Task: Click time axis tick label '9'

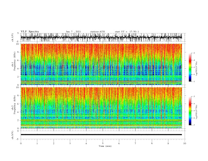Action: click(168, 143)
